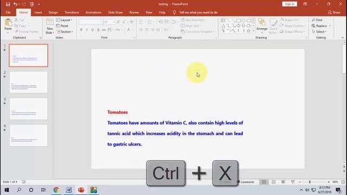Click the New Slide icon

49,22
